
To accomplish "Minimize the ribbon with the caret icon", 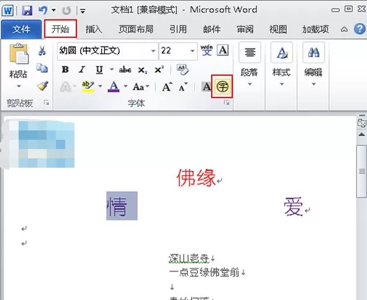I will (344, 30).
